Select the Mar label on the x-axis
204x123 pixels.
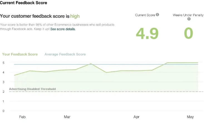[x=67, y=117]
